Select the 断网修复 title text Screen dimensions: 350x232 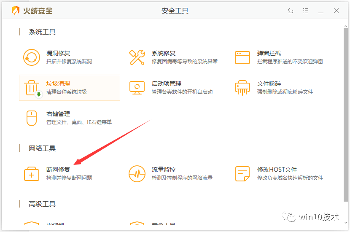(58, 170)
